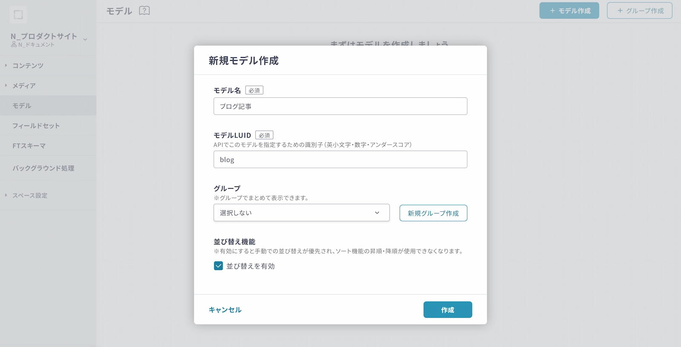681x347 pixels.
Task: Click the + グループ作成 header button
Action: point(639,11)
